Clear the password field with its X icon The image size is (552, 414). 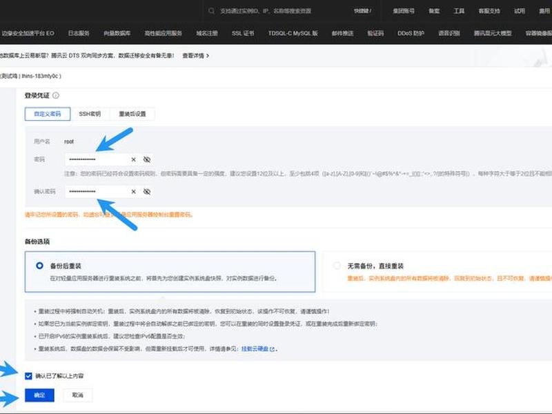click(133, 159)
